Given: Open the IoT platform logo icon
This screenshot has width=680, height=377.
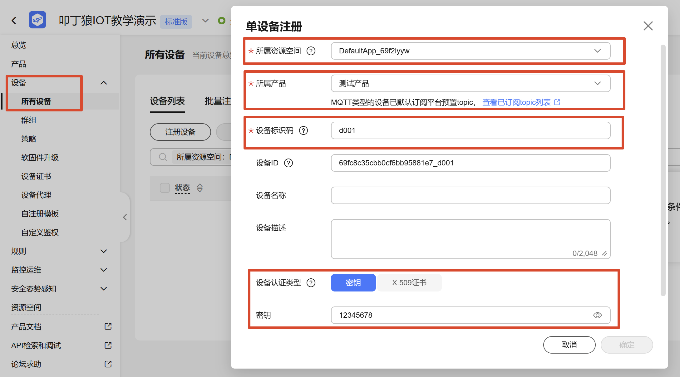Looking at the screenshot, I should (37, 20).
